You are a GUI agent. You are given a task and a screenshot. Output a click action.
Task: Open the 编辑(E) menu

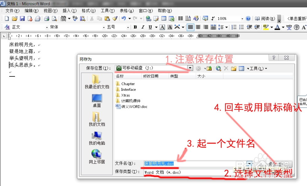(31, 11)
